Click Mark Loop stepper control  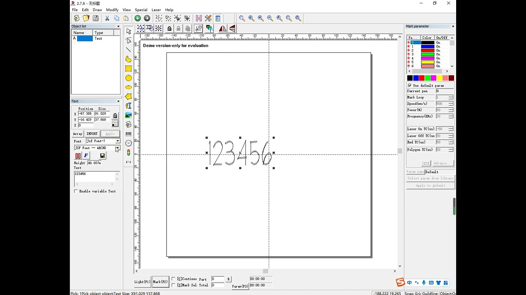tap(451, 98)
